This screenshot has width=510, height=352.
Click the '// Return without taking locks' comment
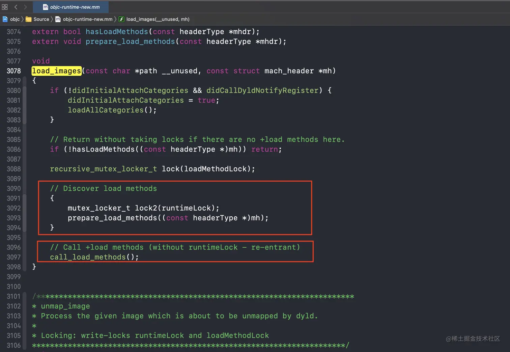click(x=197, y=139)
